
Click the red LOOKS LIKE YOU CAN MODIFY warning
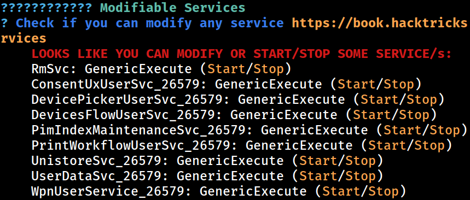click(x=241, y=54)
